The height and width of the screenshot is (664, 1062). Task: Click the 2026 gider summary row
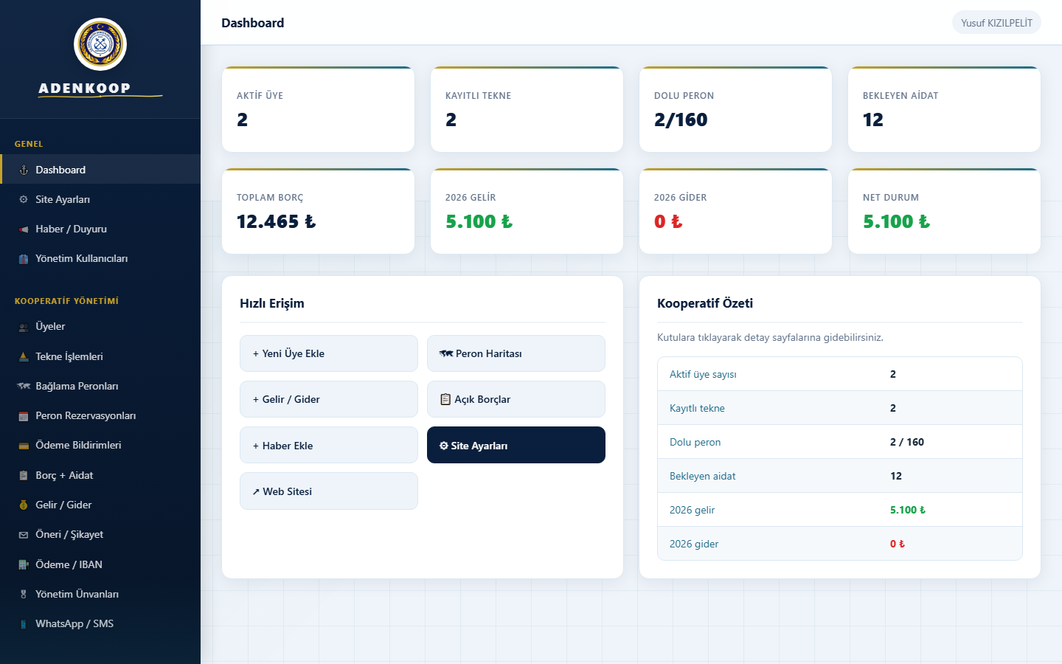[840, 544]
